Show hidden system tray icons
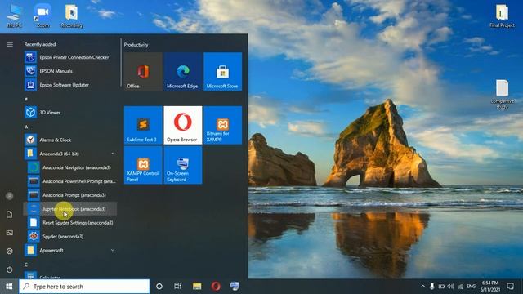The image size is (523, 294). click(422, 287)
